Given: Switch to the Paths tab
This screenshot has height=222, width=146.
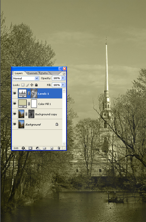Looking at the screenshot, I should click(44, 73).
